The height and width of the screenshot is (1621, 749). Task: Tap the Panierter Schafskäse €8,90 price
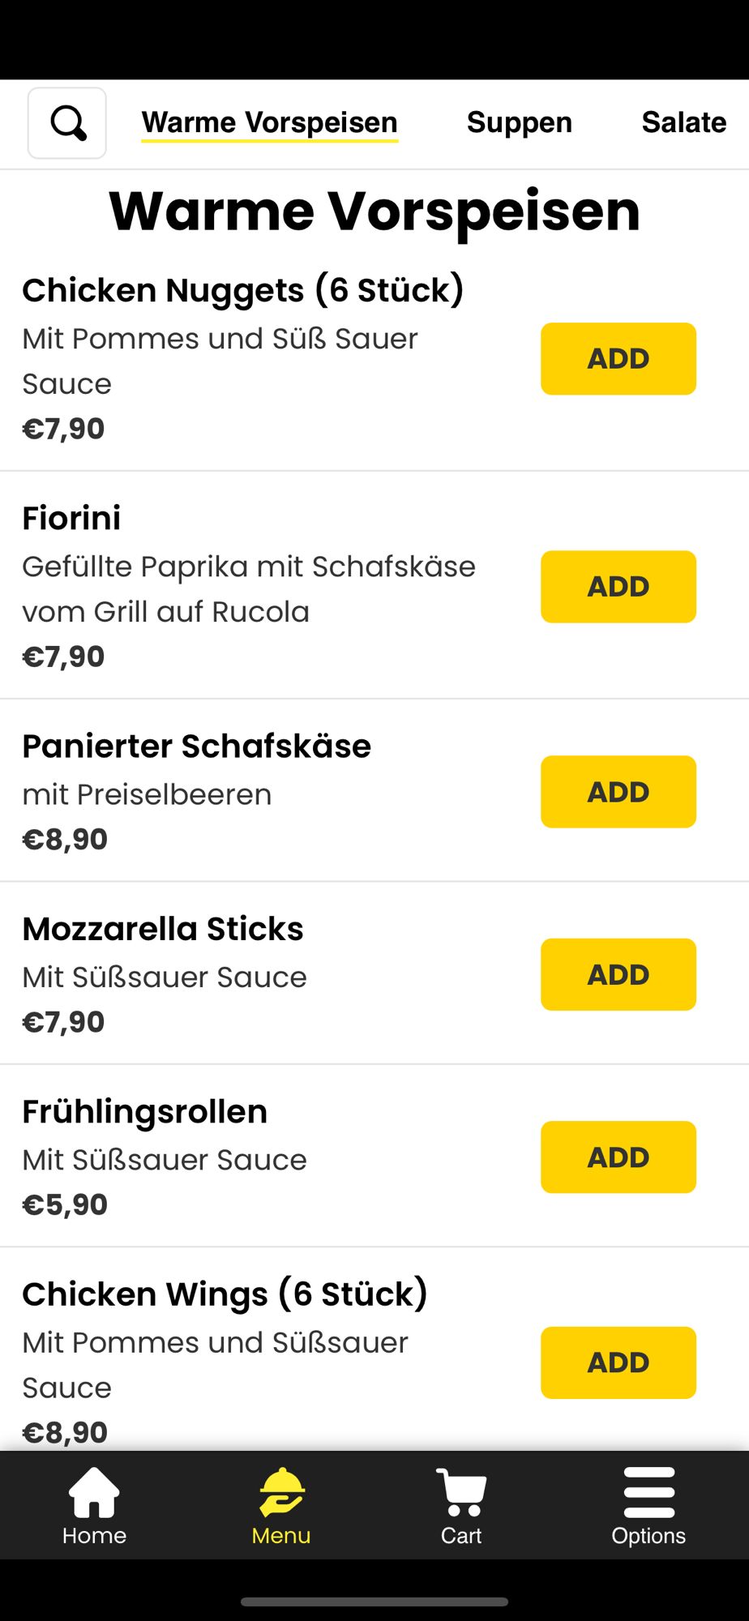[65, 839]
